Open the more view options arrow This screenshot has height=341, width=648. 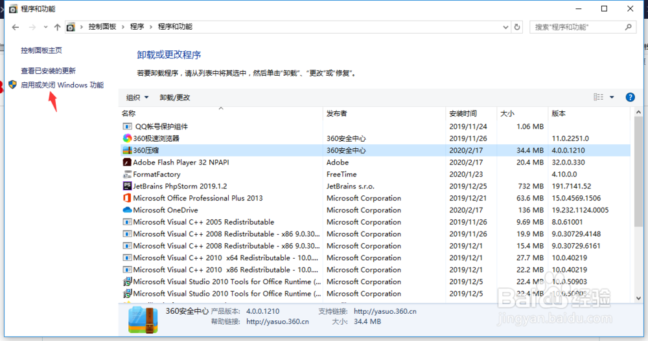tap(612, 97)
